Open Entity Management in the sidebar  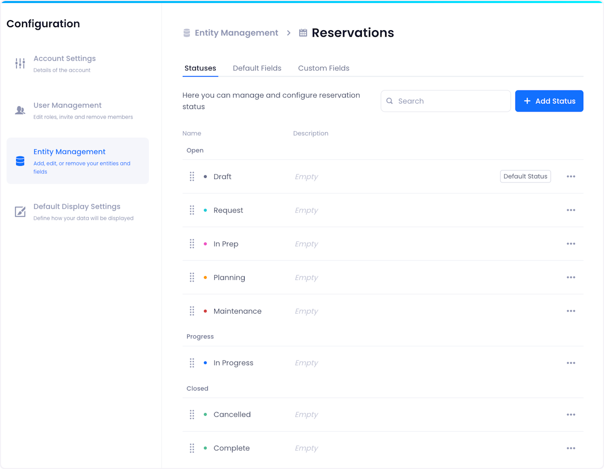pyautogui.click(x=78, y=161)
